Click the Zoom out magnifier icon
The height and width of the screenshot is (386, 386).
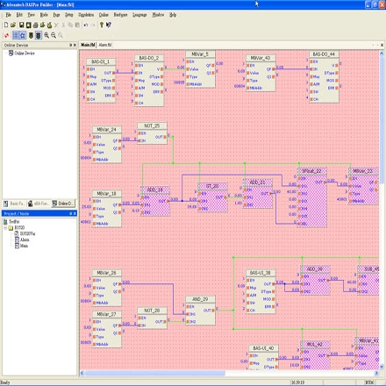tap(54, 35)
